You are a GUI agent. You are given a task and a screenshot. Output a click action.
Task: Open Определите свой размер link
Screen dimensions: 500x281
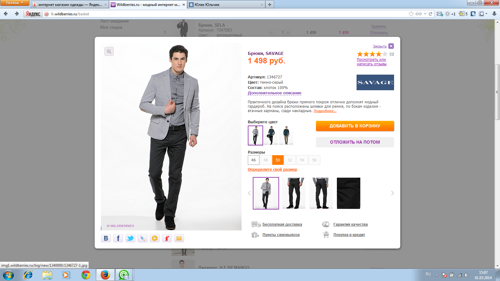pos(272,170)
